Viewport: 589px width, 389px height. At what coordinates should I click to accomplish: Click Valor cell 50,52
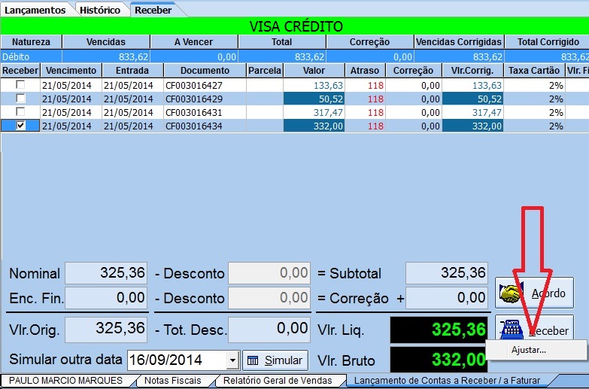click(314, 99)
